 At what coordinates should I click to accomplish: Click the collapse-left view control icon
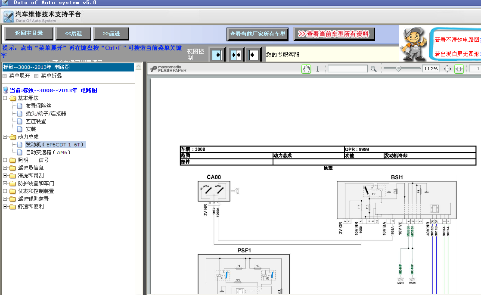click(253, 55)
